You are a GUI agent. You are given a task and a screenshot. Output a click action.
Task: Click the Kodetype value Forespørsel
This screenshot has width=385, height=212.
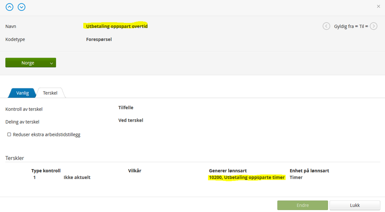(99, 39)
